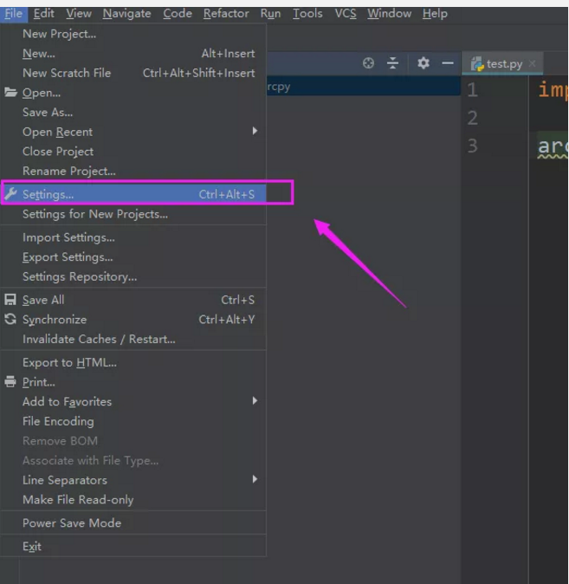Choose Settings for New Projects...
The image size is (569, 584).
[133, 214]
